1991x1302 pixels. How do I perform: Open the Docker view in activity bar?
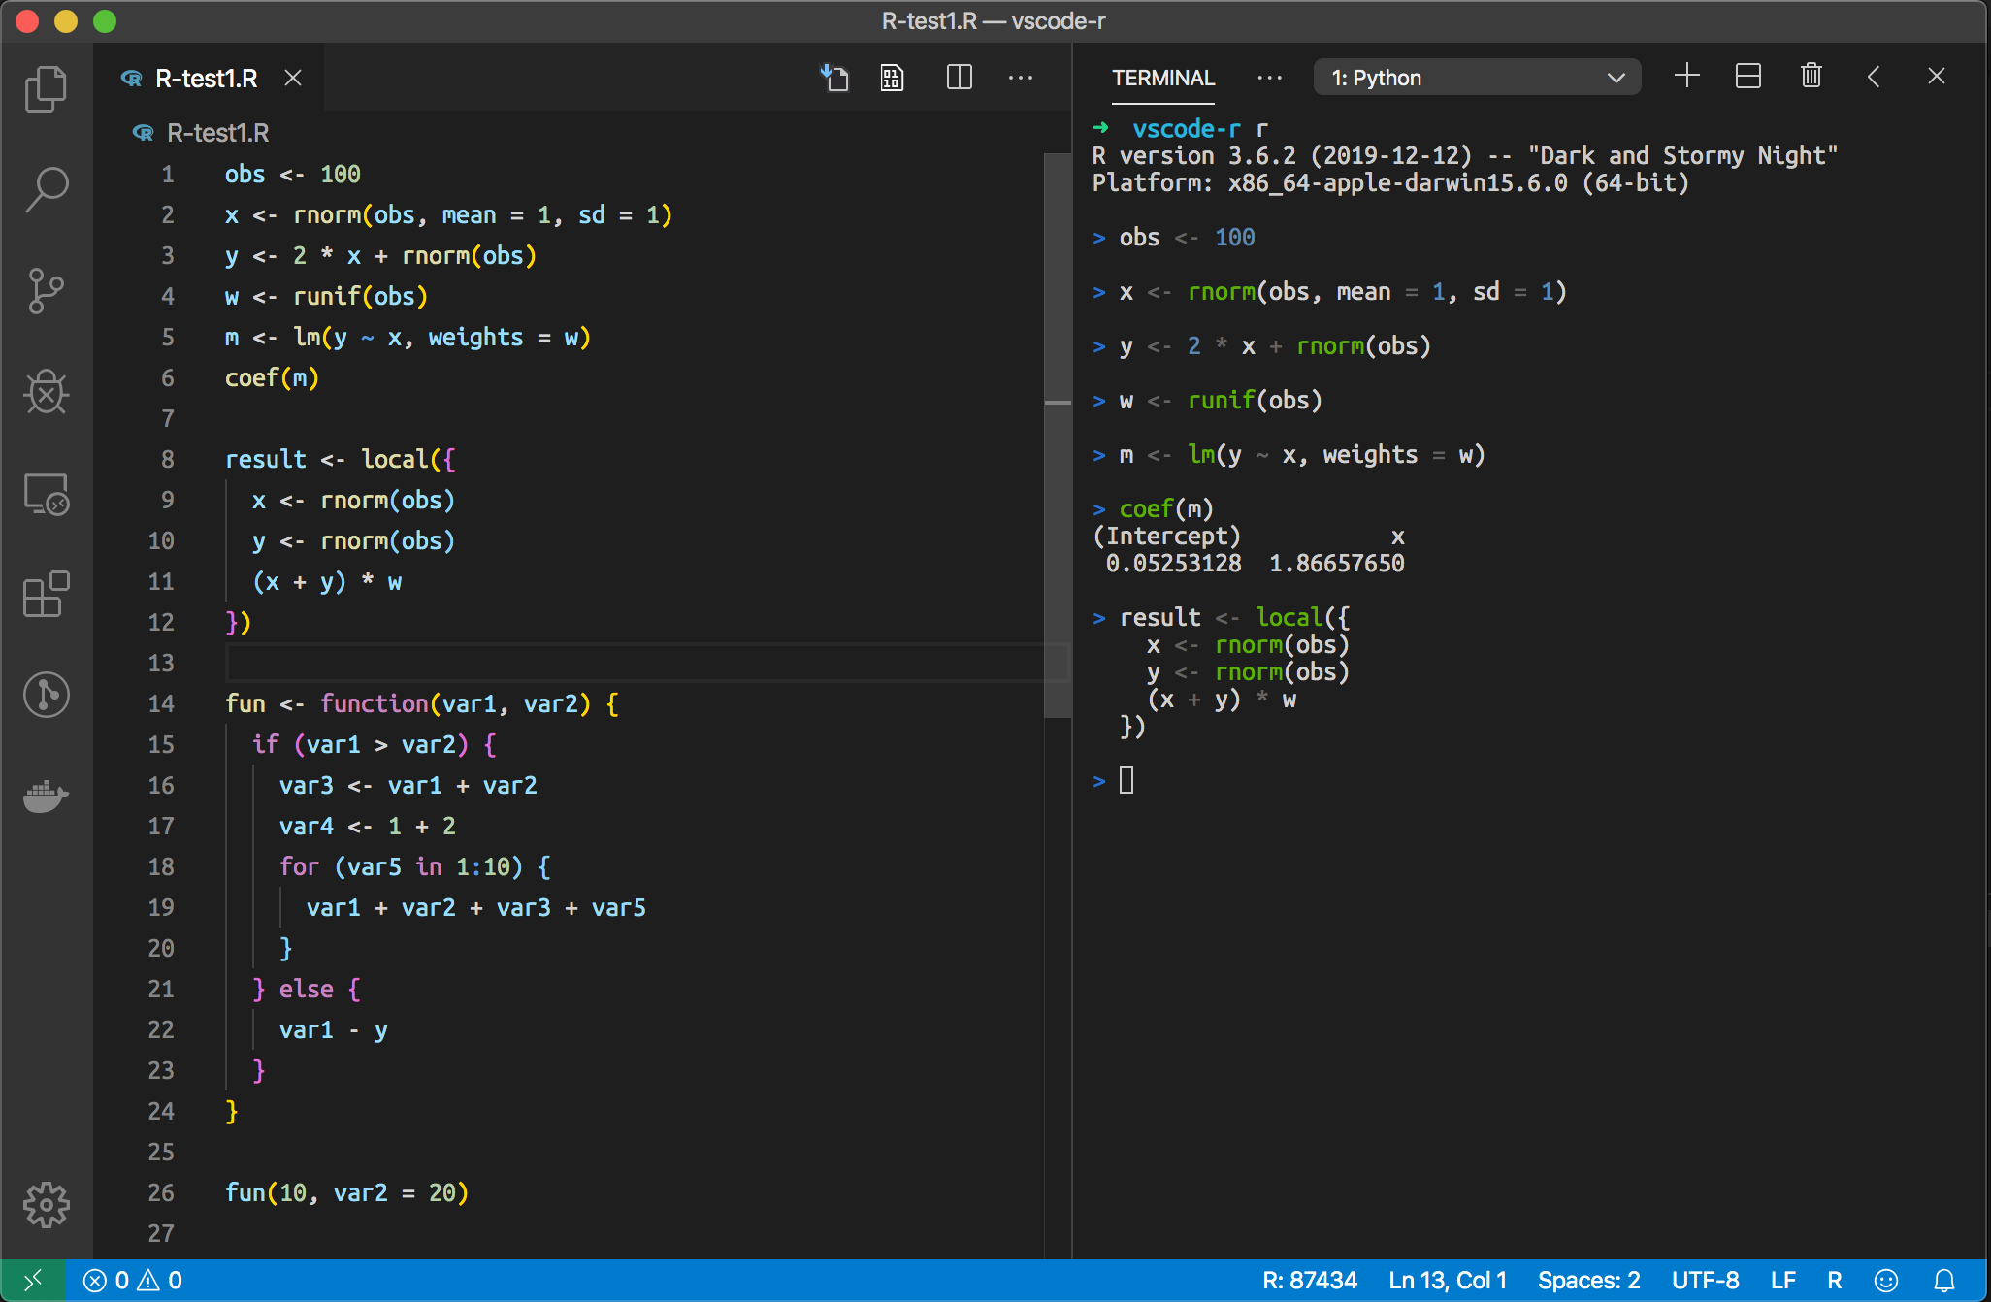pos(46,797)
